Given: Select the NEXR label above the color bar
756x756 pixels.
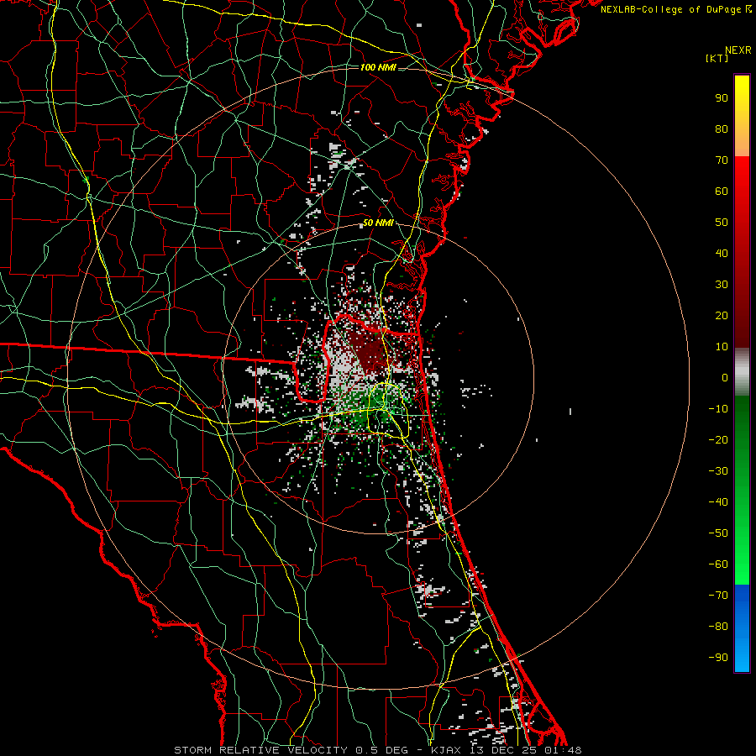Looking at the screenshot, I should tap(738, 50).
